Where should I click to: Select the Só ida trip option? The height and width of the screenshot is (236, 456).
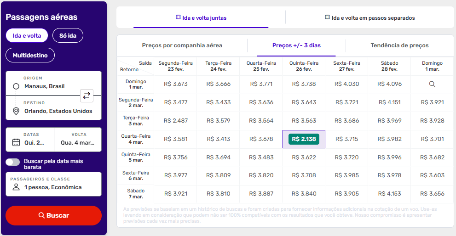68,35
